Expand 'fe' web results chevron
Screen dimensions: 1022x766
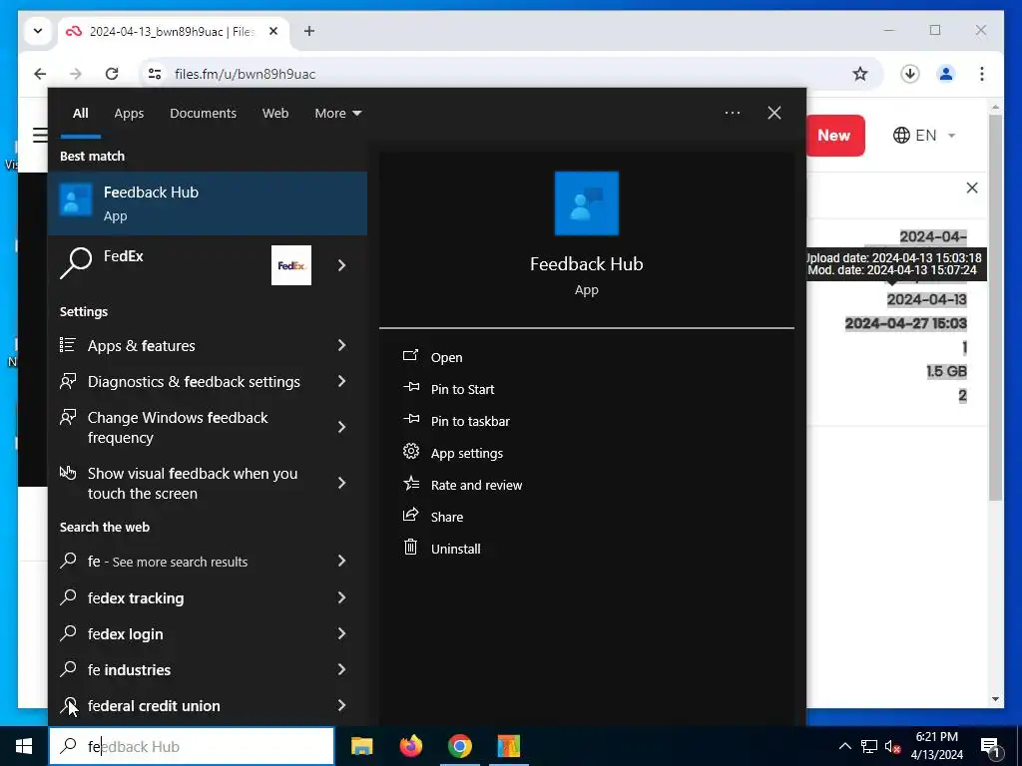tap(341, 561)
